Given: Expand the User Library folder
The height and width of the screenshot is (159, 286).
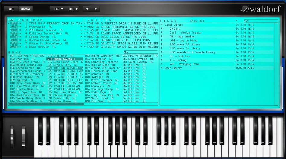Looking at the screenshot, I should click(x=162, y=68).
